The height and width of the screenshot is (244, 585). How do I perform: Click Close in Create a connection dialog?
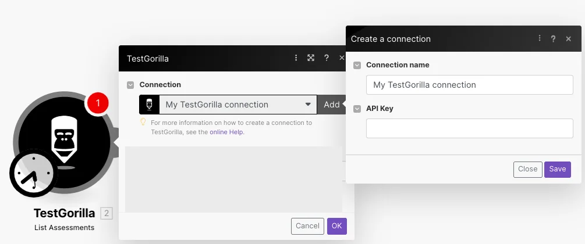[527, 169]
